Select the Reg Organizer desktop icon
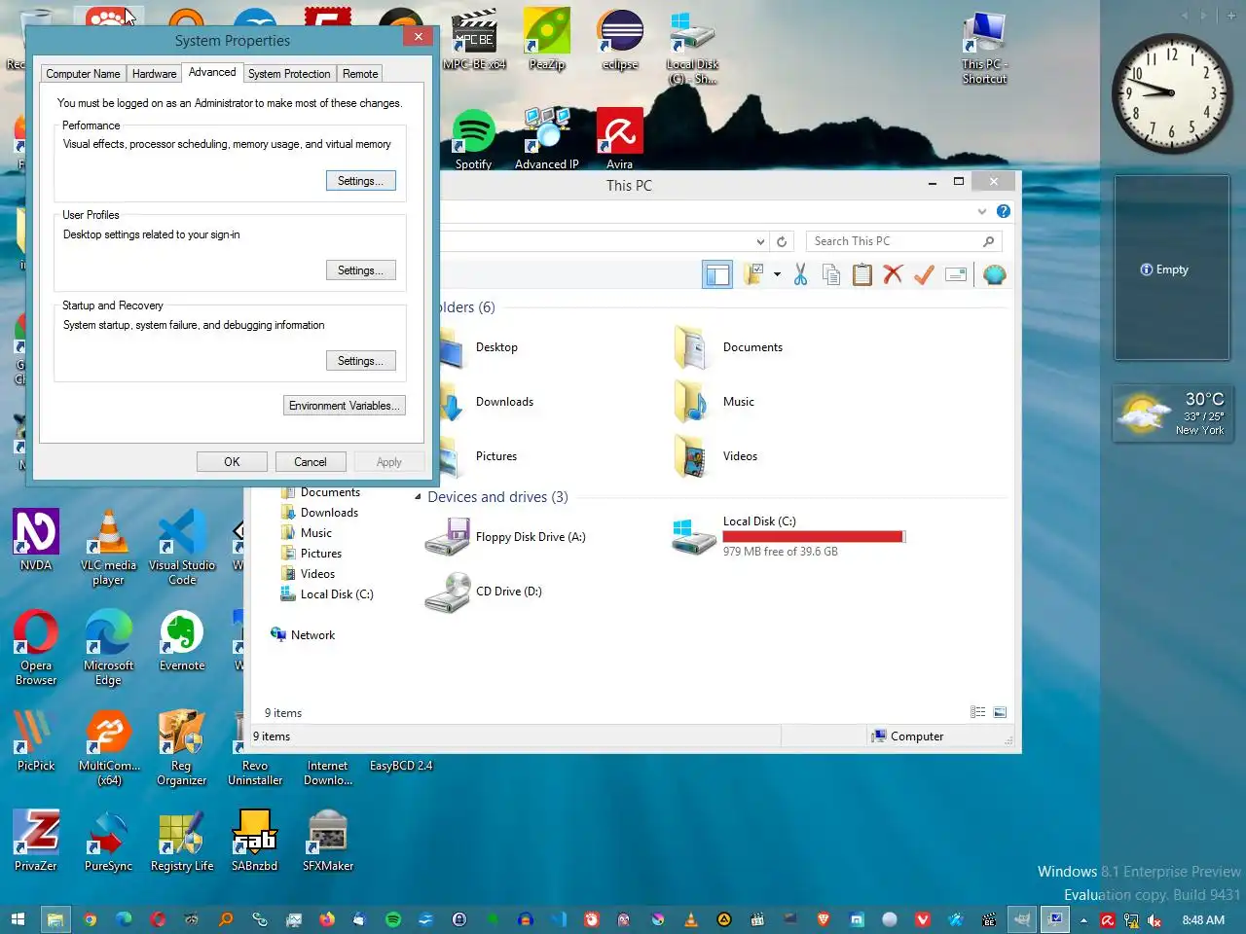This screenshot has width=1246, height=934. pos(182,747)
